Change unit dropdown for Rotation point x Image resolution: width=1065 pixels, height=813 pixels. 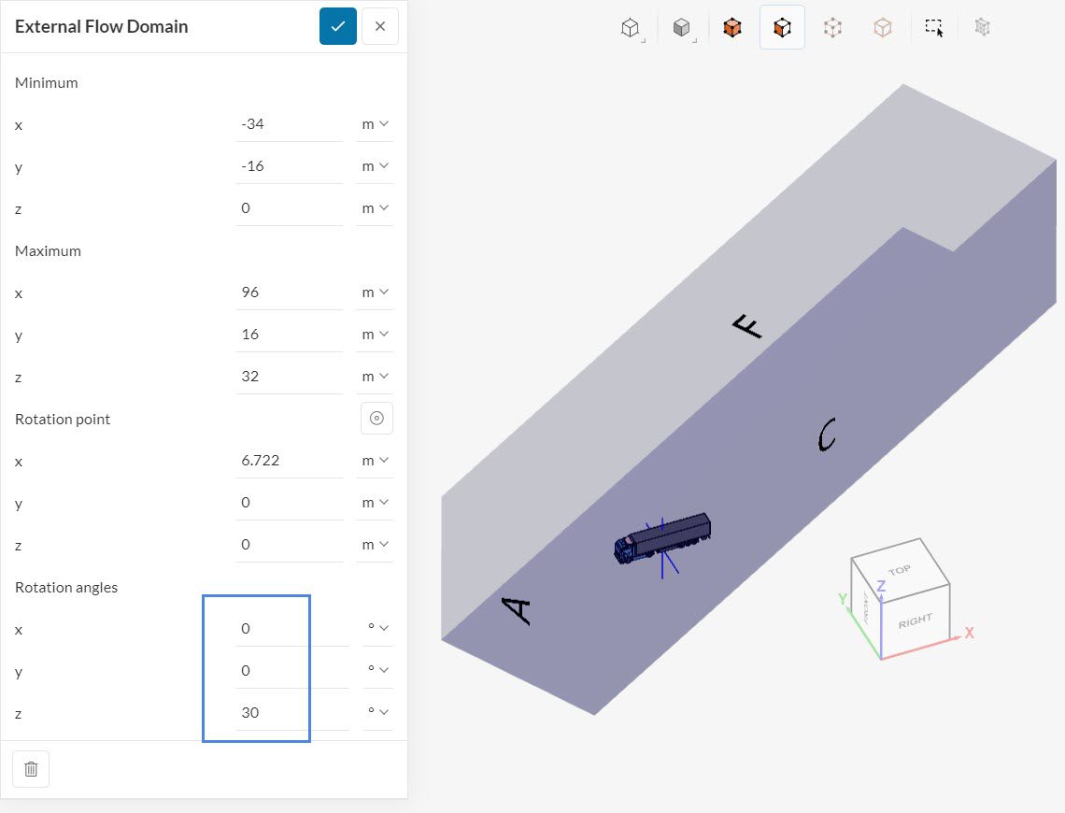[x=375, y=460]
